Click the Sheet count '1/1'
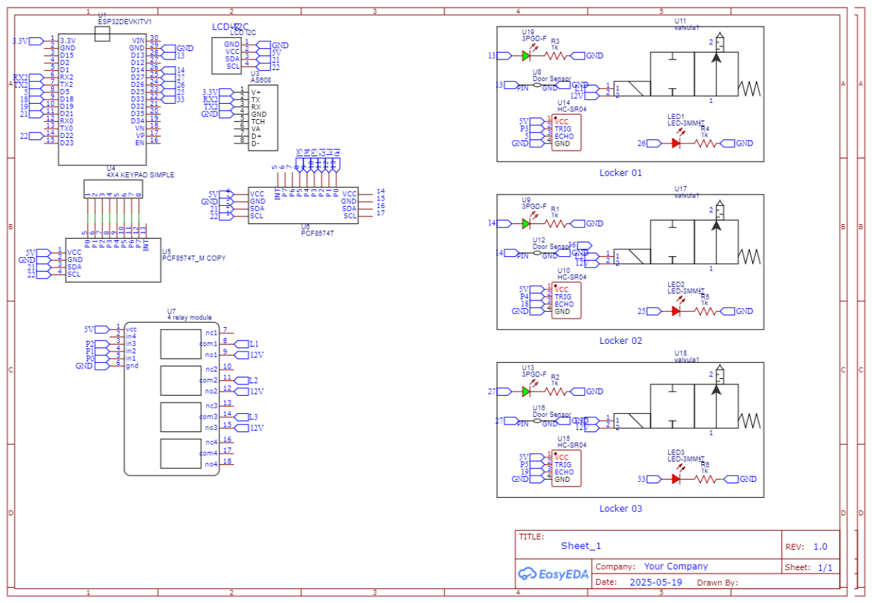 pyautogui.click(x=825, y=567)
